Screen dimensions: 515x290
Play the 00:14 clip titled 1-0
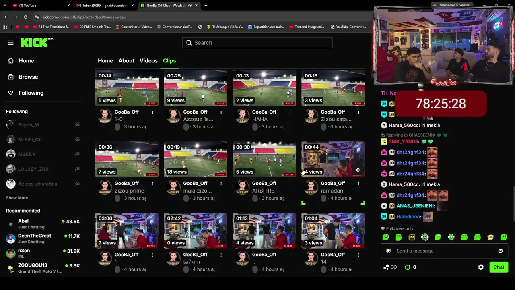coord(127,88)
